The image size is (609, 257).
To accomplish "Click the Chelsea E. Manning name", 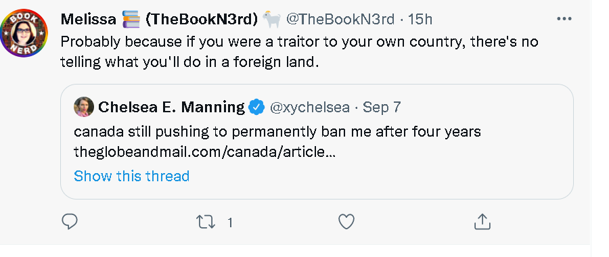I will (x=171, y=107).
